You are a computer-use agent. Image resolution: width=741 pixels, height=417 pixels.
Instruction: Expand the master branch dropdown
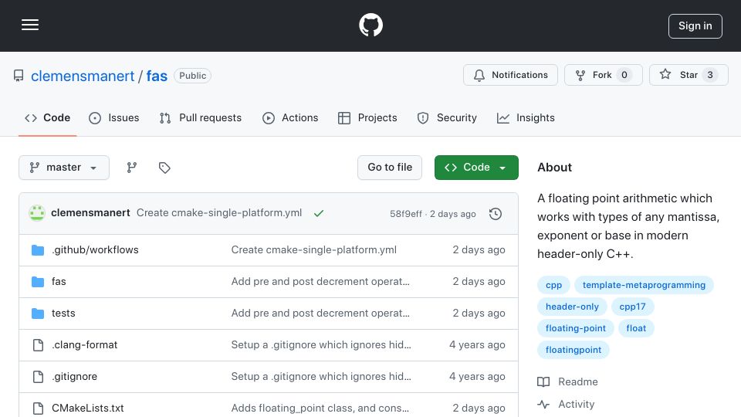[x=64, y=168]
